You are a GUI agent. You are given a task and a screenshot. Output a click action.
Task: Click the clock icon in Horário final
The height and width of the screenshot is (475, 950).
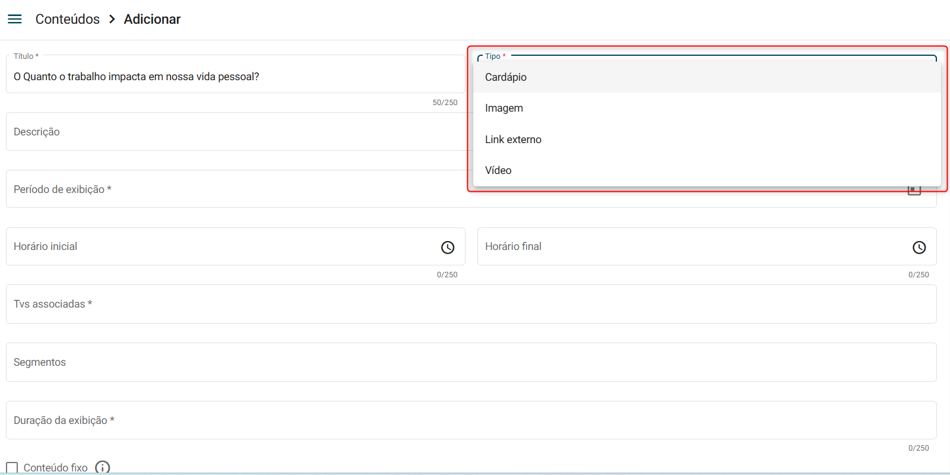point(919,247)
